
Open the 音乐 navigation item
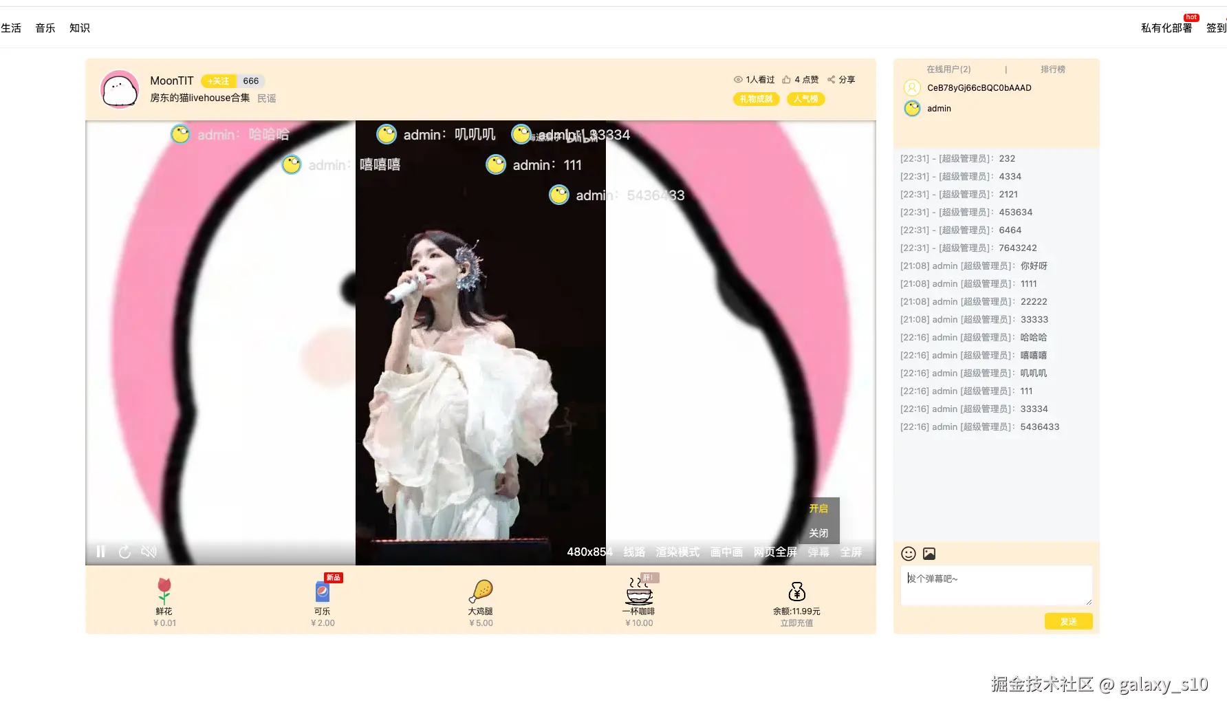point(45,28)
